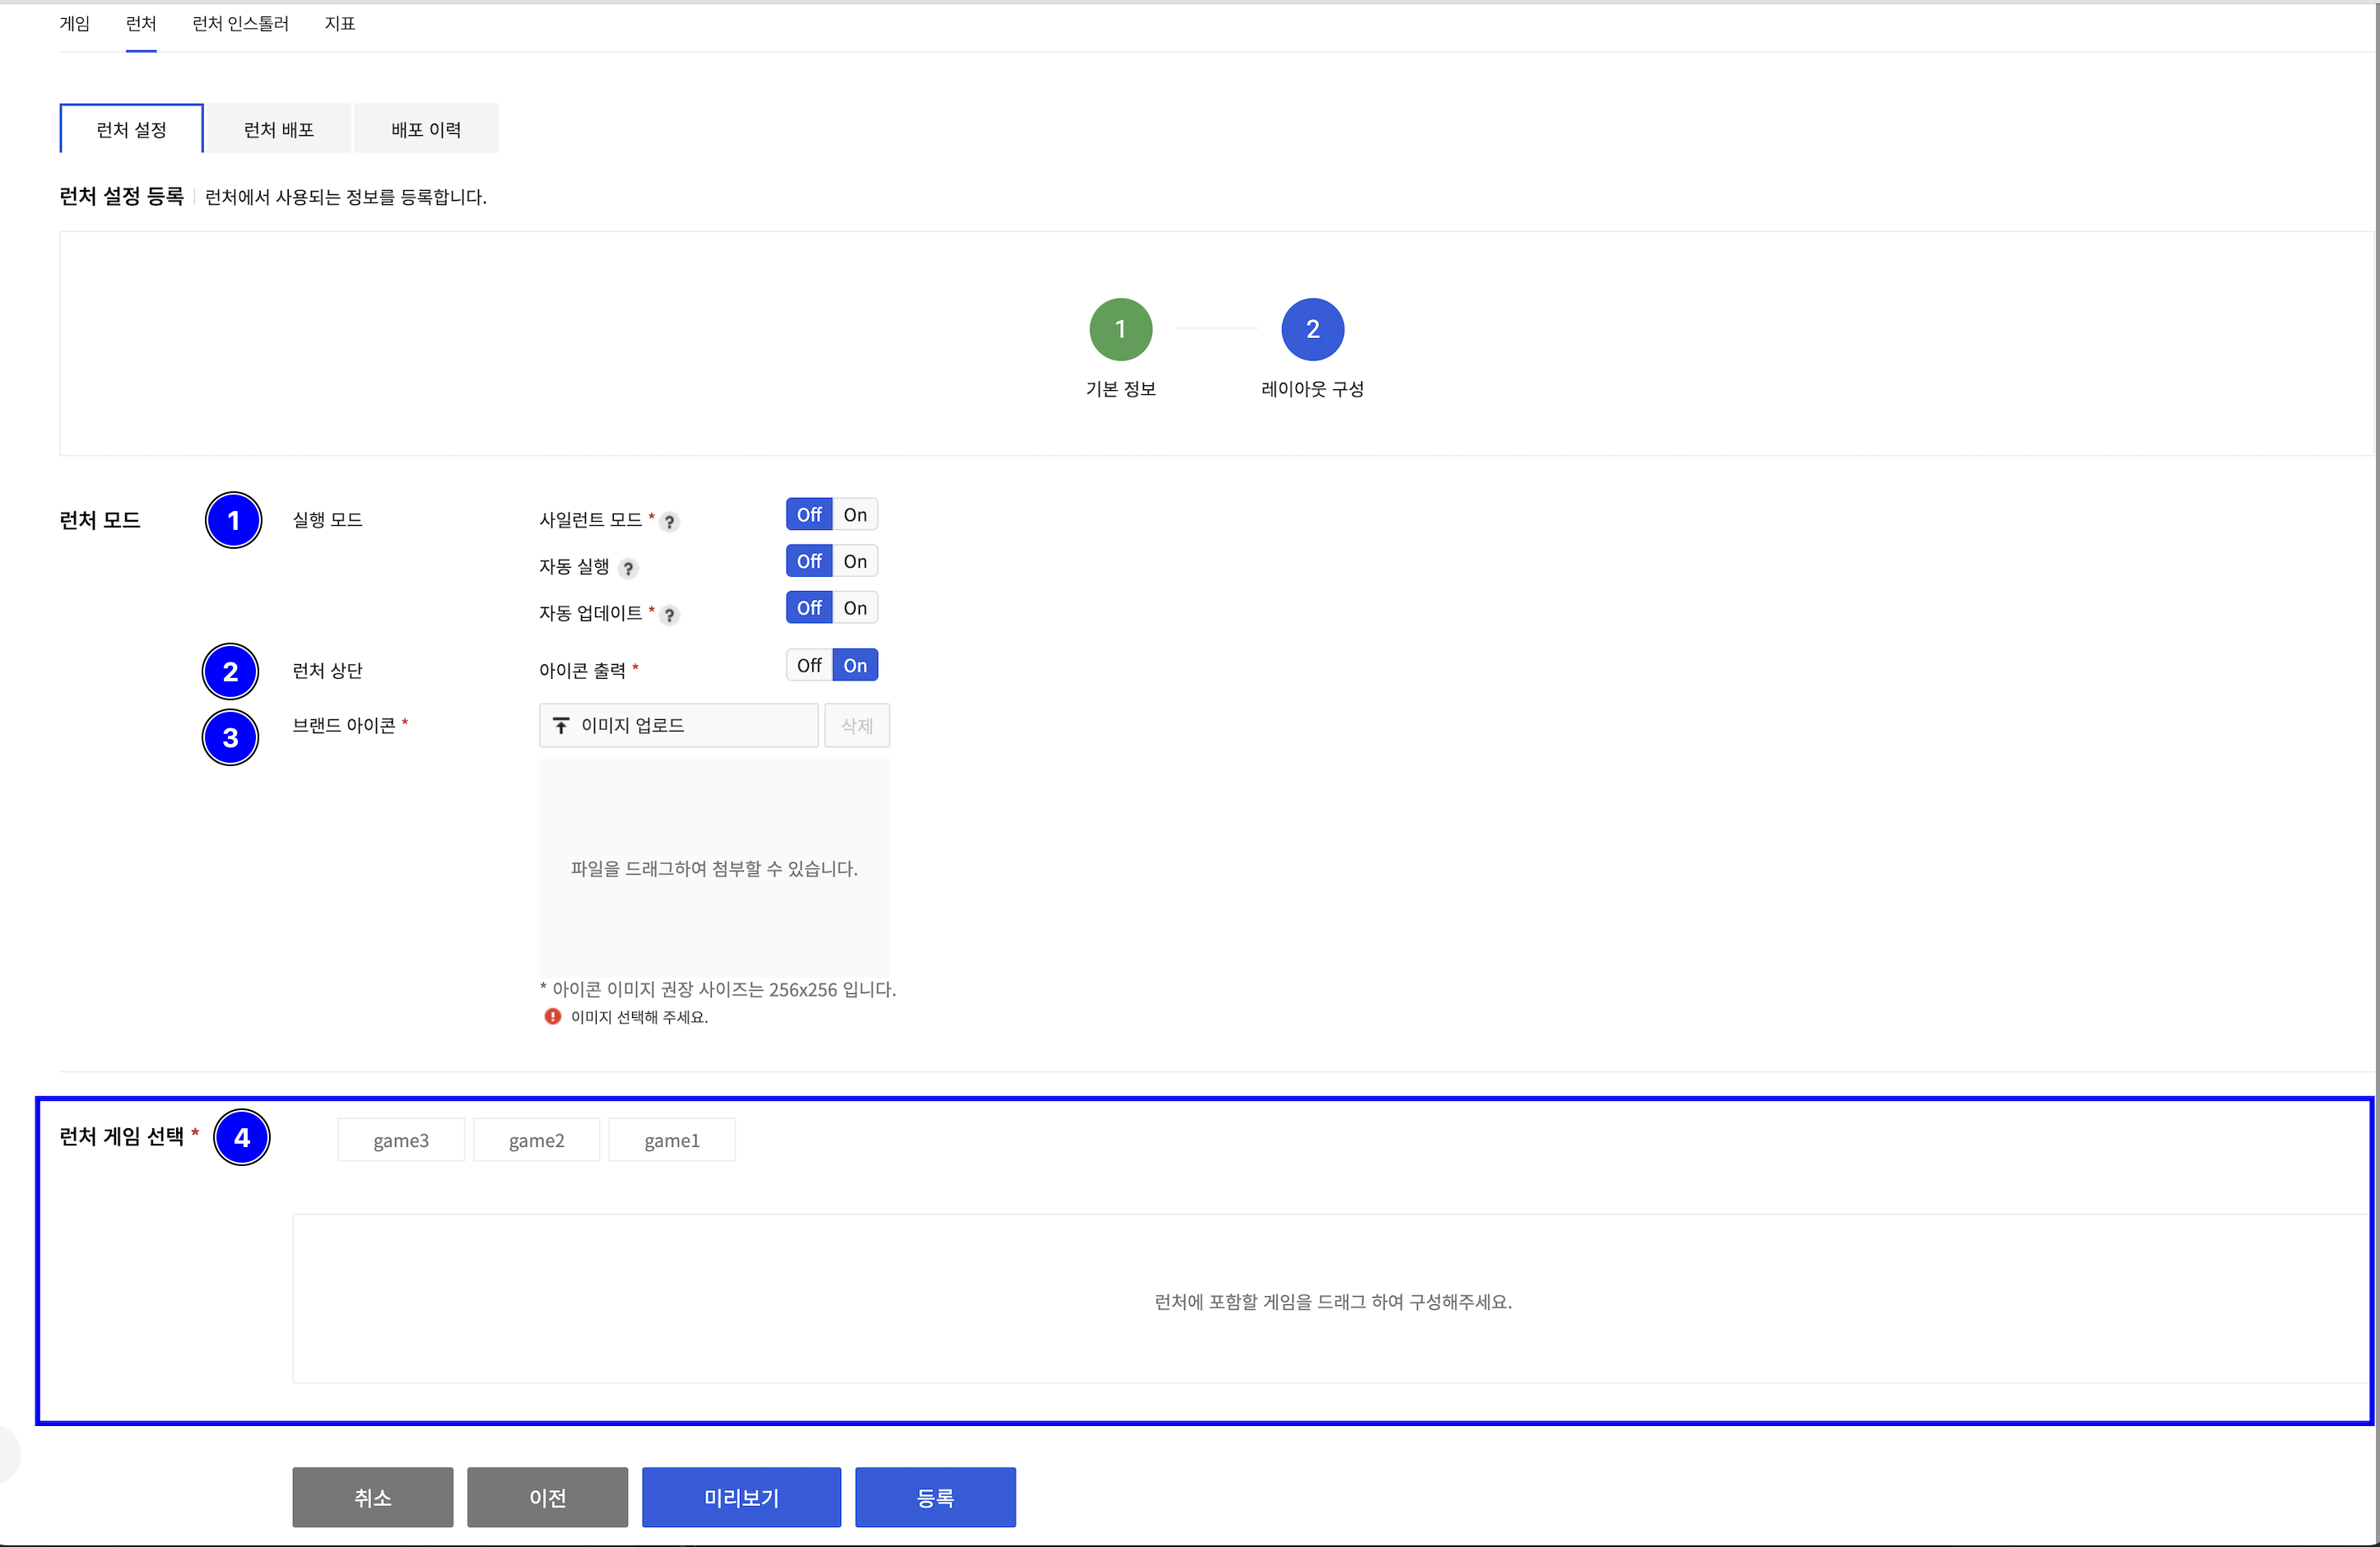The width and height of the screenshot is (2380, 1547).
Task: Switch to the 런처 배포 tab
Action: pyautogui.click(x=279, y=128)
